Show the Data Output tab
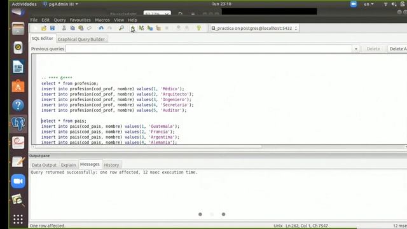Viewport: 407px width, 229px height. click(44, 165)
